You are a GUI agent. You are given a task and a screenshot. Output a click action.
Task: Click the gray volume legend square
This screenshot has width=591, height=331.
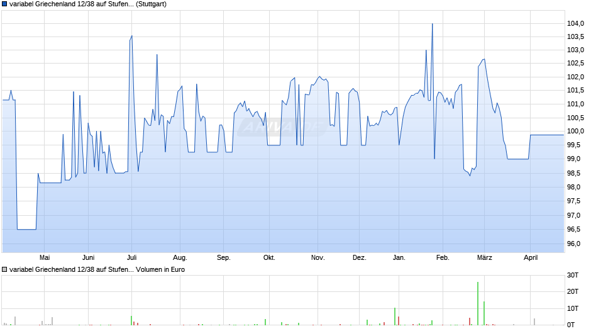coord(4,269)
